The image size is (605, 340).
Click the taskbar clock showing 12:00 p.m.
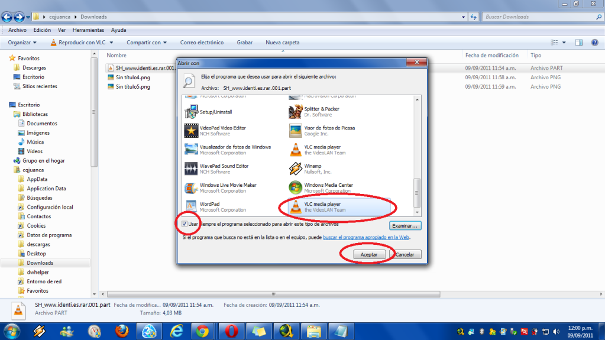pos(580,332)
